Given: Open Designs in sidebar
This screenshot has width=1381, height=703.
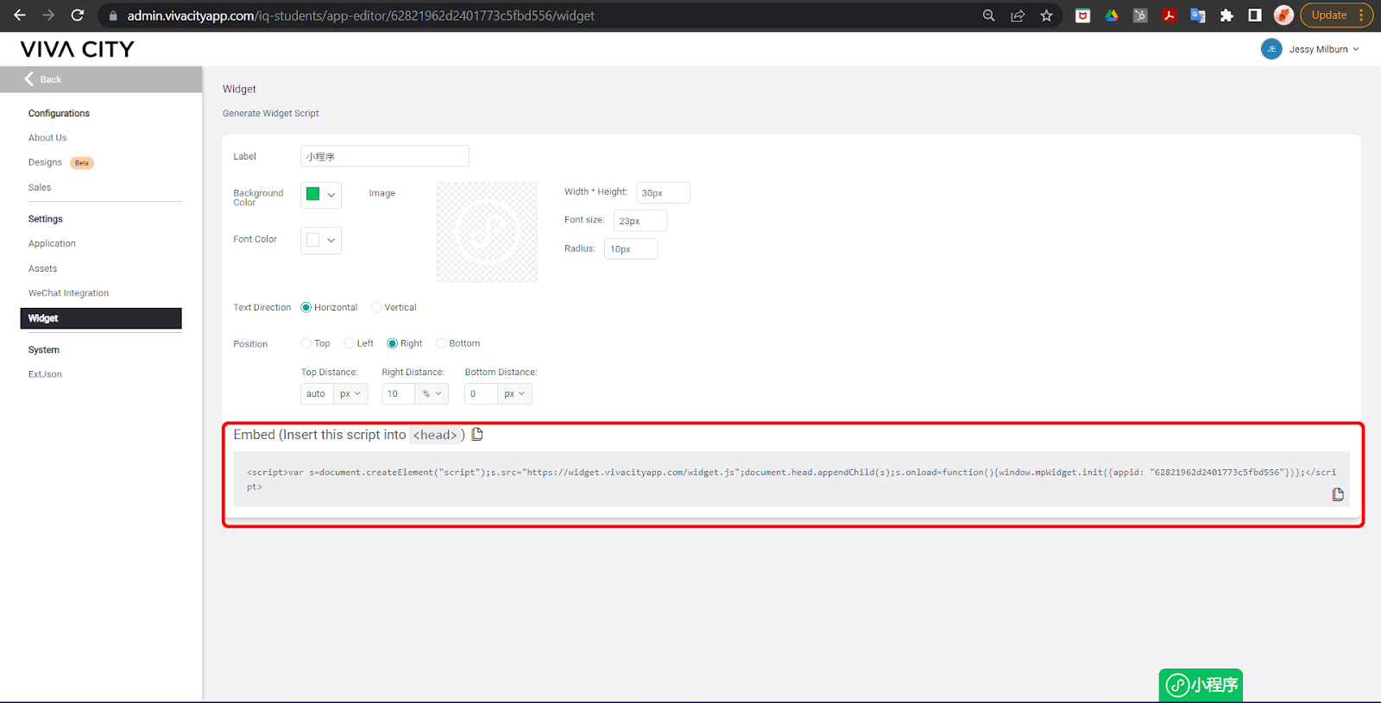Looking at the screenshot, I should (x=45, y=162).
